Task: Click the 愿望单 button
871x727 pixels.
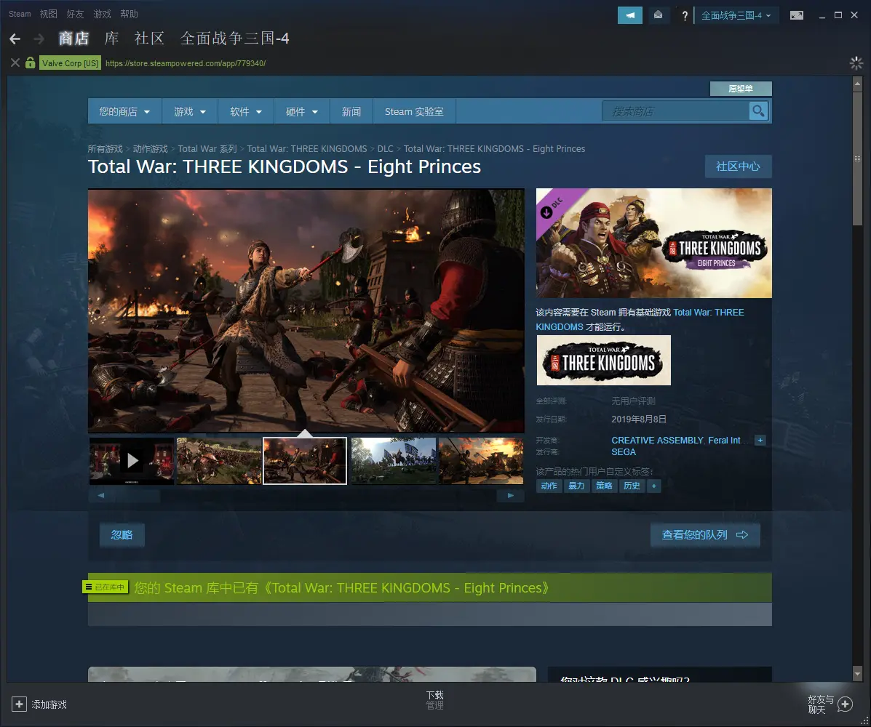Action: (x=741, y=88)
